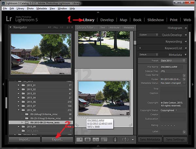Select the DSC00012 photo thumbnail

tap(104, 98)
